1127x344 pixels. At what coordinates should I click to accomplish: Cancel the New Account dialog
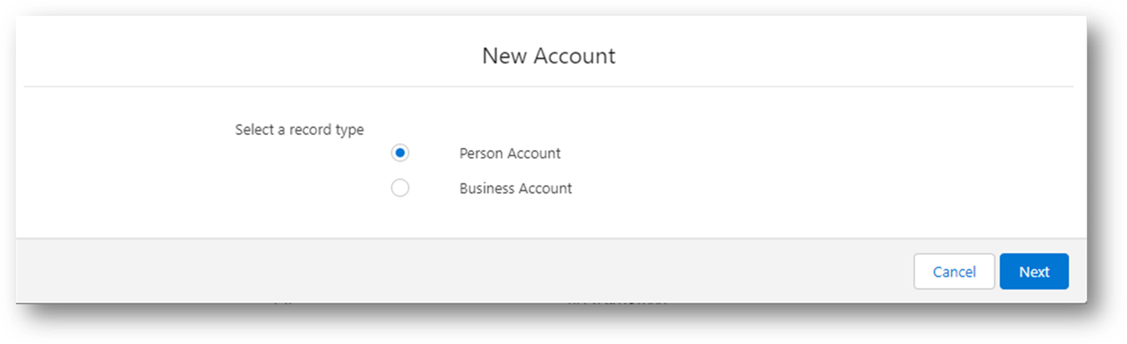[x=954, y=272]
